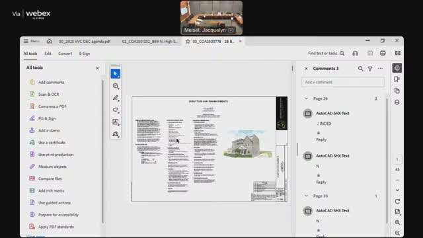
Task: Star the 03_COA2500778 document tab
Action: pos(188,41)
